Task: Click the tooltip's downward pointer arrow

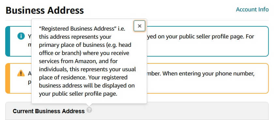Action: tap(89, 105)
